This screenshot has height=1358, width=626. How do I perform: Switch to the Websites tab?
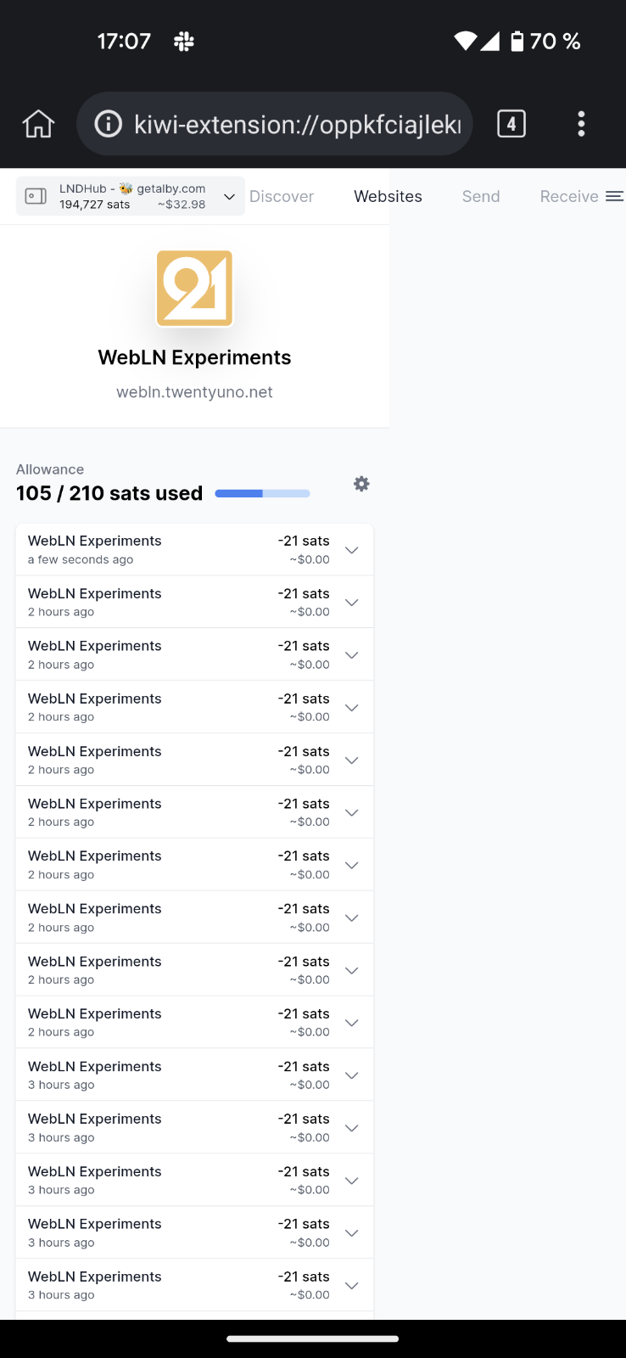tap(388, 196)
